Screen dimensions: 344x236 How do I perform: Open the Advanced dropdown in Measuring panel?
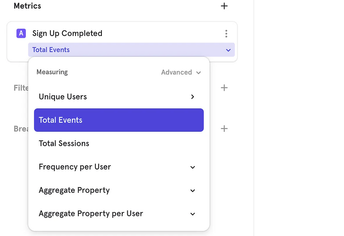coord(181,73)
